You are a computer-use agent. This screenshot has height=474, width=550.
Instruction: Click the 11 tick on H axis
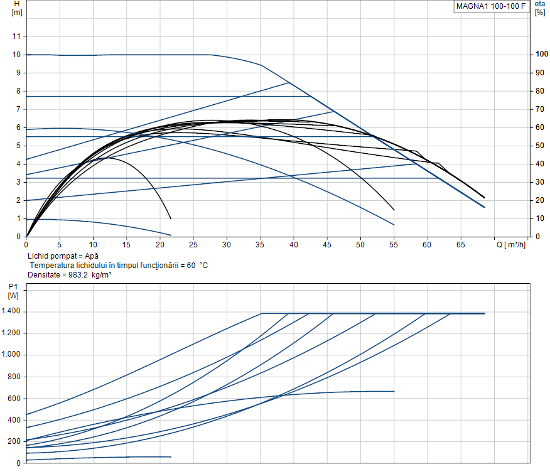pos(17,36)
